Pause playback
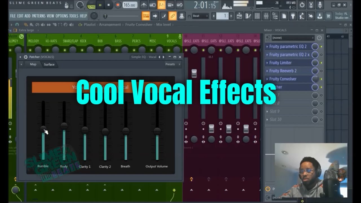This screenshot has width=361, height=203. click(100, 5)
